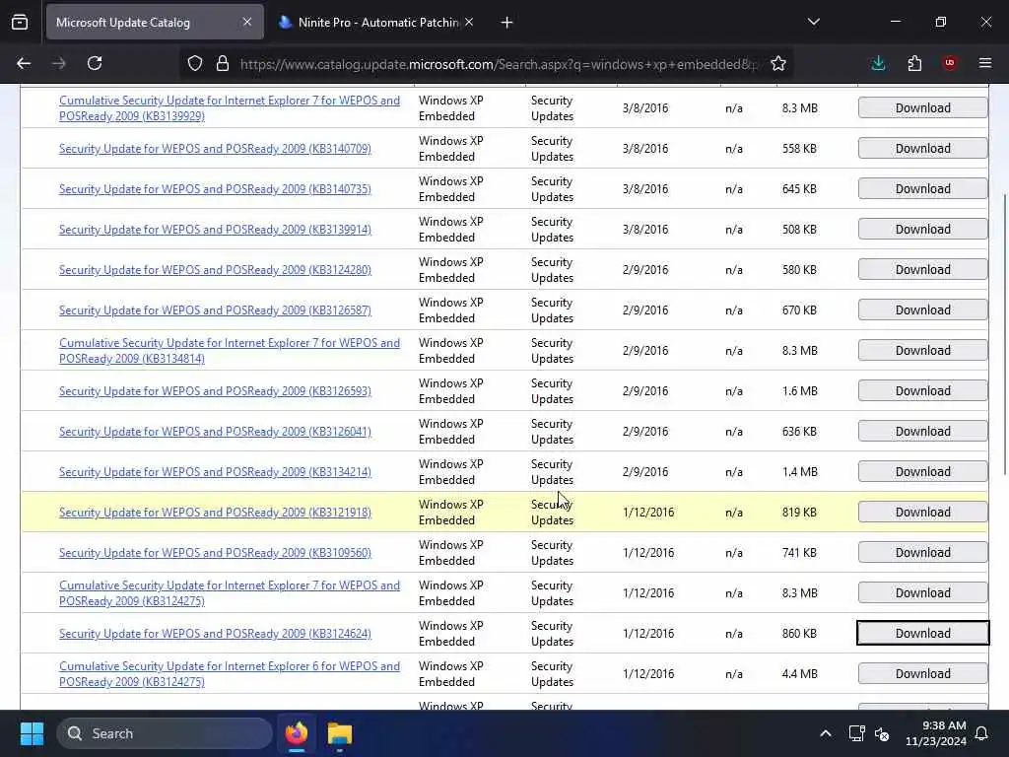Download focused update KB3124624

[x=922, y=634]
